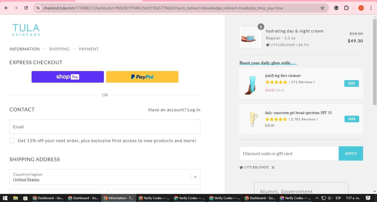Click the 2,781 Reviews text
Viewport: 377px width, 202px height.
303,119
